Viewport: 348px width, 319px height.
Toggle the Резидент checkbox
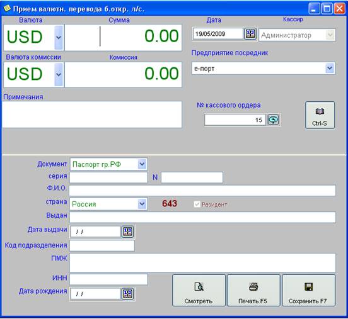click(x=197, y=204)
